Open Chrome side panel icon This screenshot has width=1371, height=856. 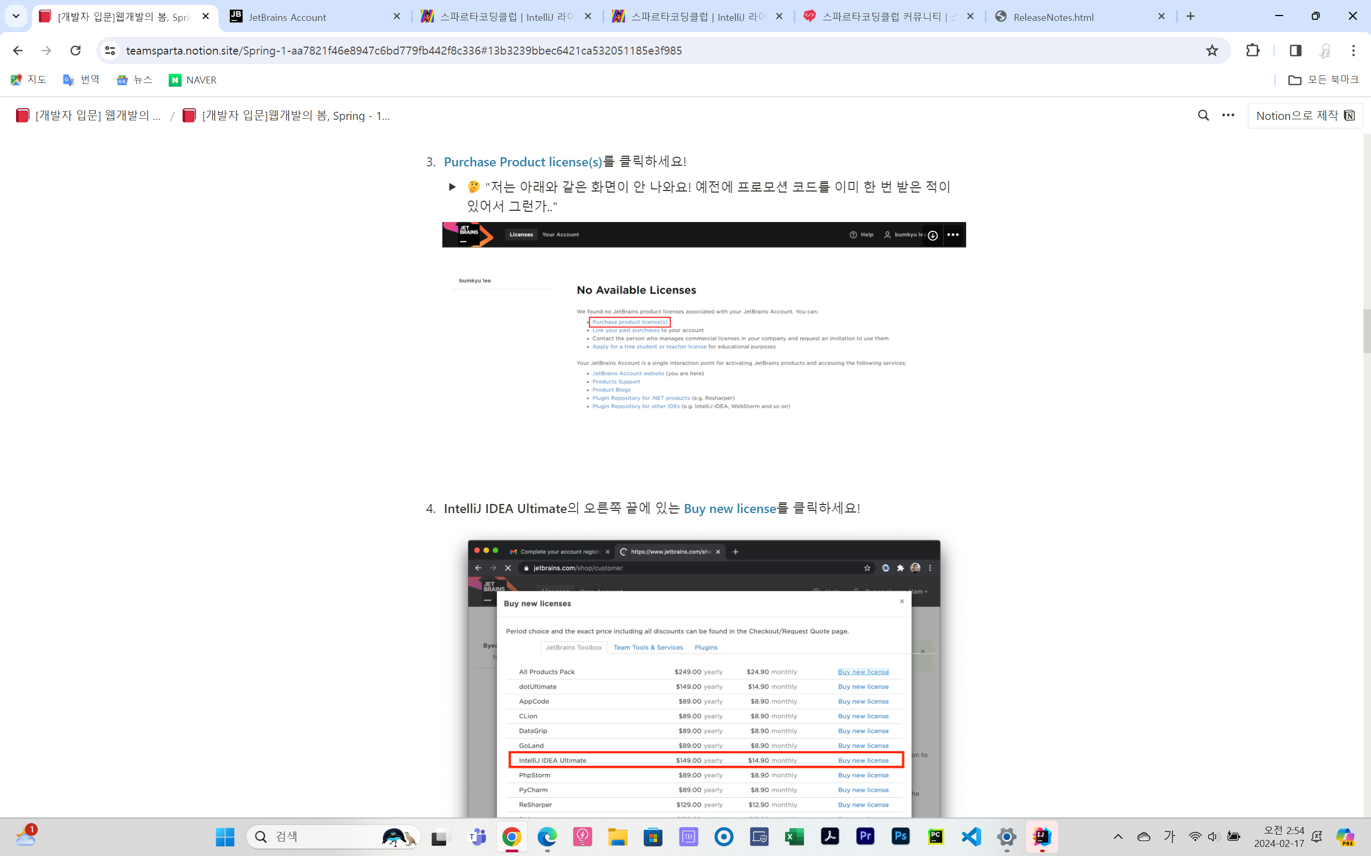(x=1295, y=50)
